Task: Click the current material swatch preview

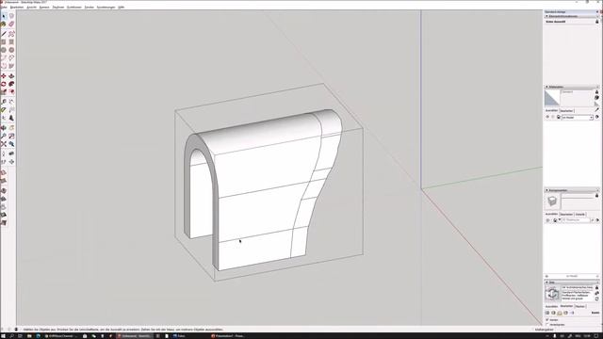Action: coord(552,98)
